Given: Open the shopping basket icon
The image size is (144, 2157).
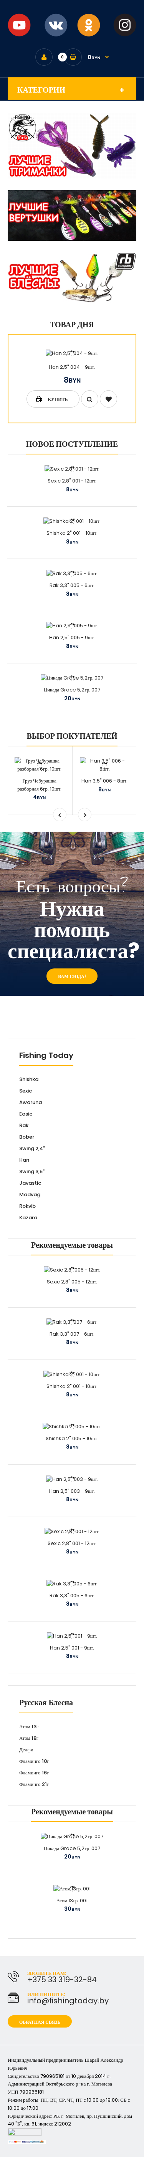Looking at the screenshot, I should click(x=73, y=57).
